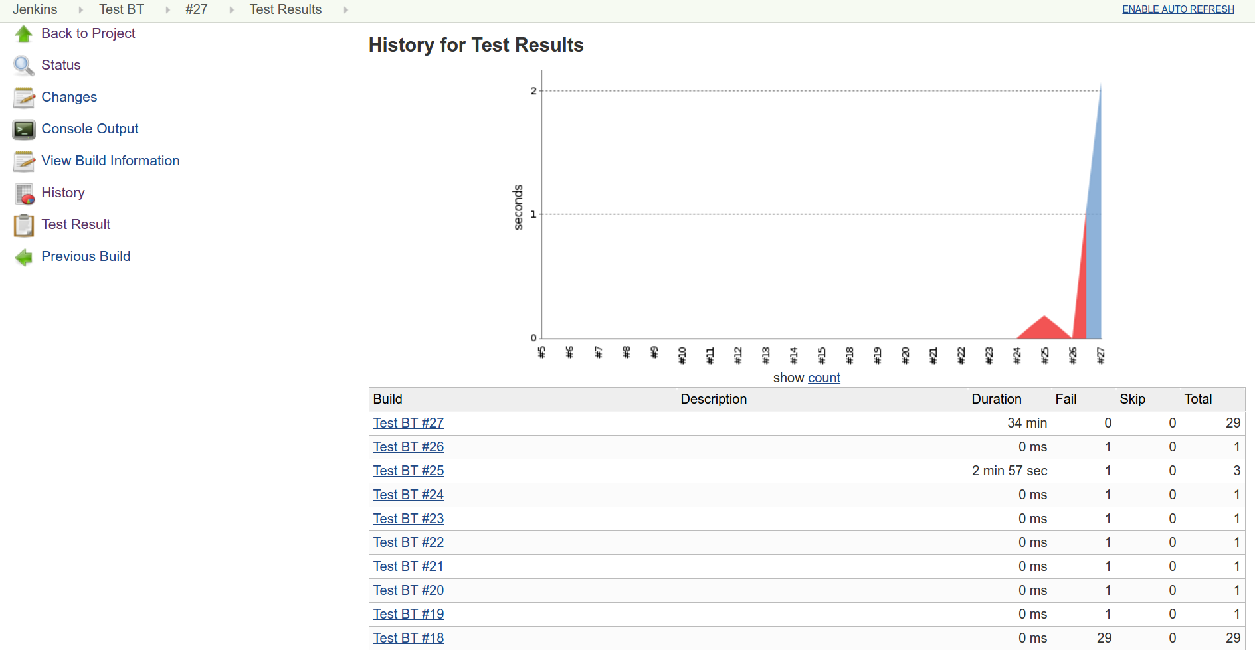Click the Total value 29 in #27 row
The width and height of the screenshot is (1255, 650).
pos(1233,423)
